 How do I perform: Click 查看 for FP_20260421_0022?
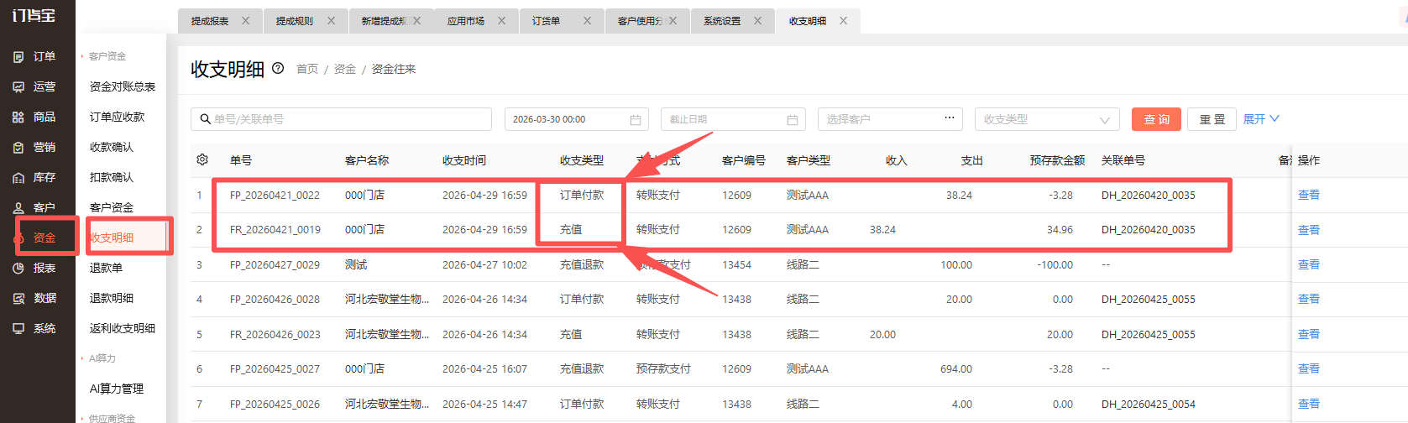click(x=1309, y=195)
